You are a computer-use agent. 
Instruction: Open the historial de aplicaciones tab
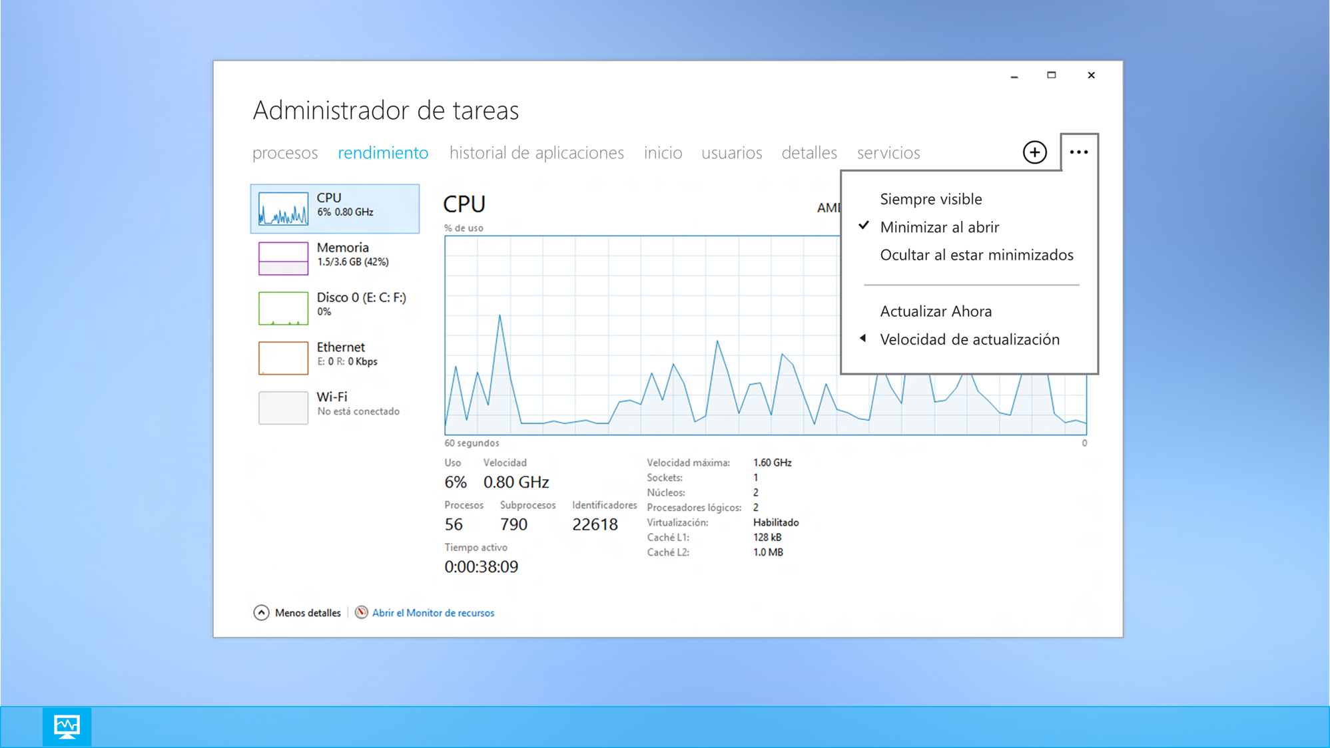537,153
